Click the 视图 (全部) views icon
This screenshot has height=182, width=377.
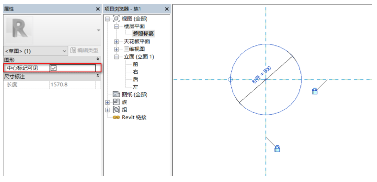coord(116,18)
